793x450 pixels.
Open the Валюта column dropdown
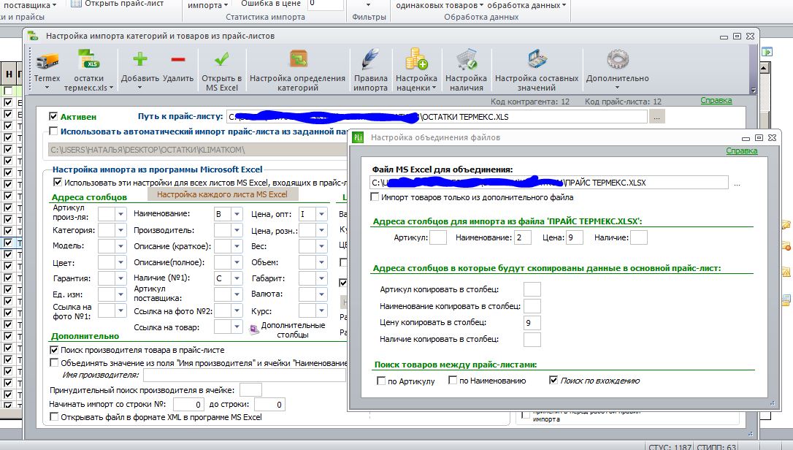pos(321,294)
